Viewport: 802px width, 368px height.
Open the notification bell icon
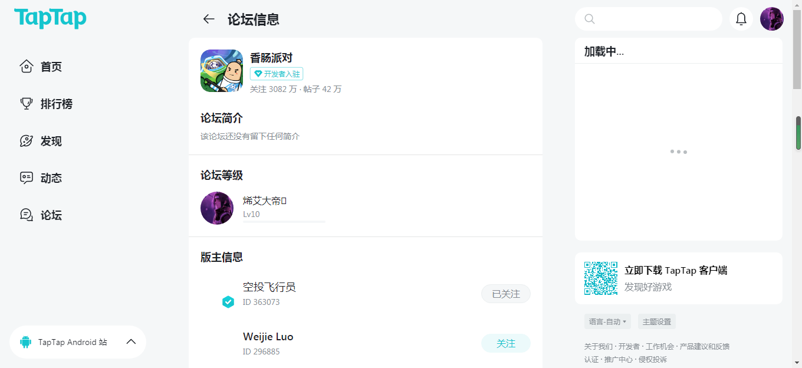pyautogui.click(x=741, y=19)
